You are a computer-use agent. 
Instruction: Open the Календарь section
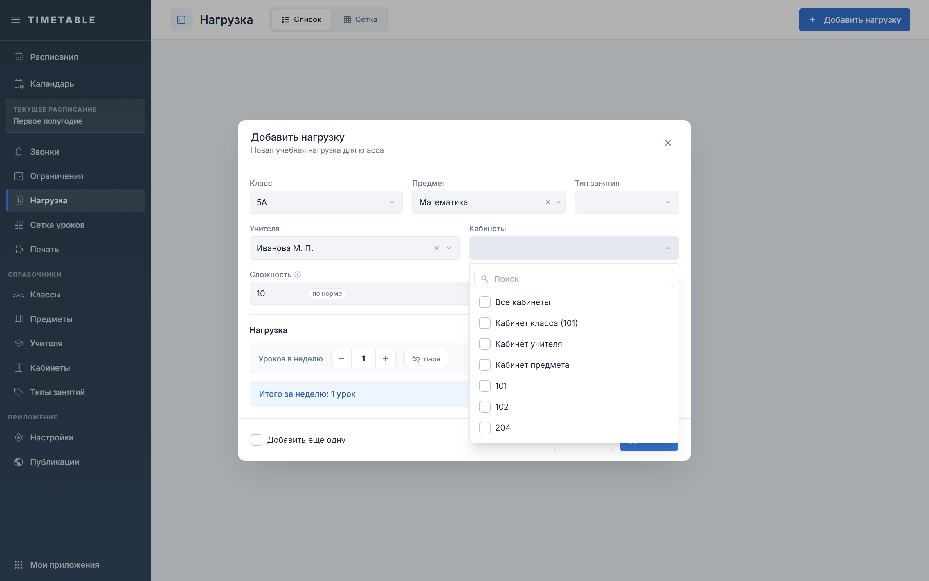(x=75, y=84)
